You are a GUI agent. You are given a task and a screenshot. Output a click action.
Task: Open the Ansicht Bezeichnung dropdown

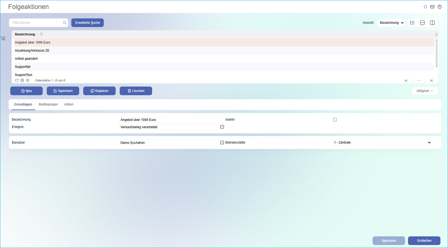[391, 23]
